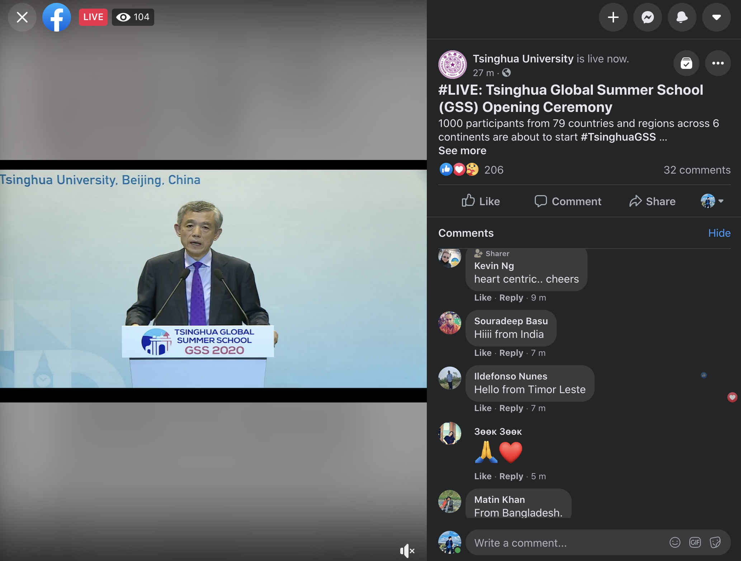Click the Comment button
Viewport: 741px width, 561px height.
568,201
